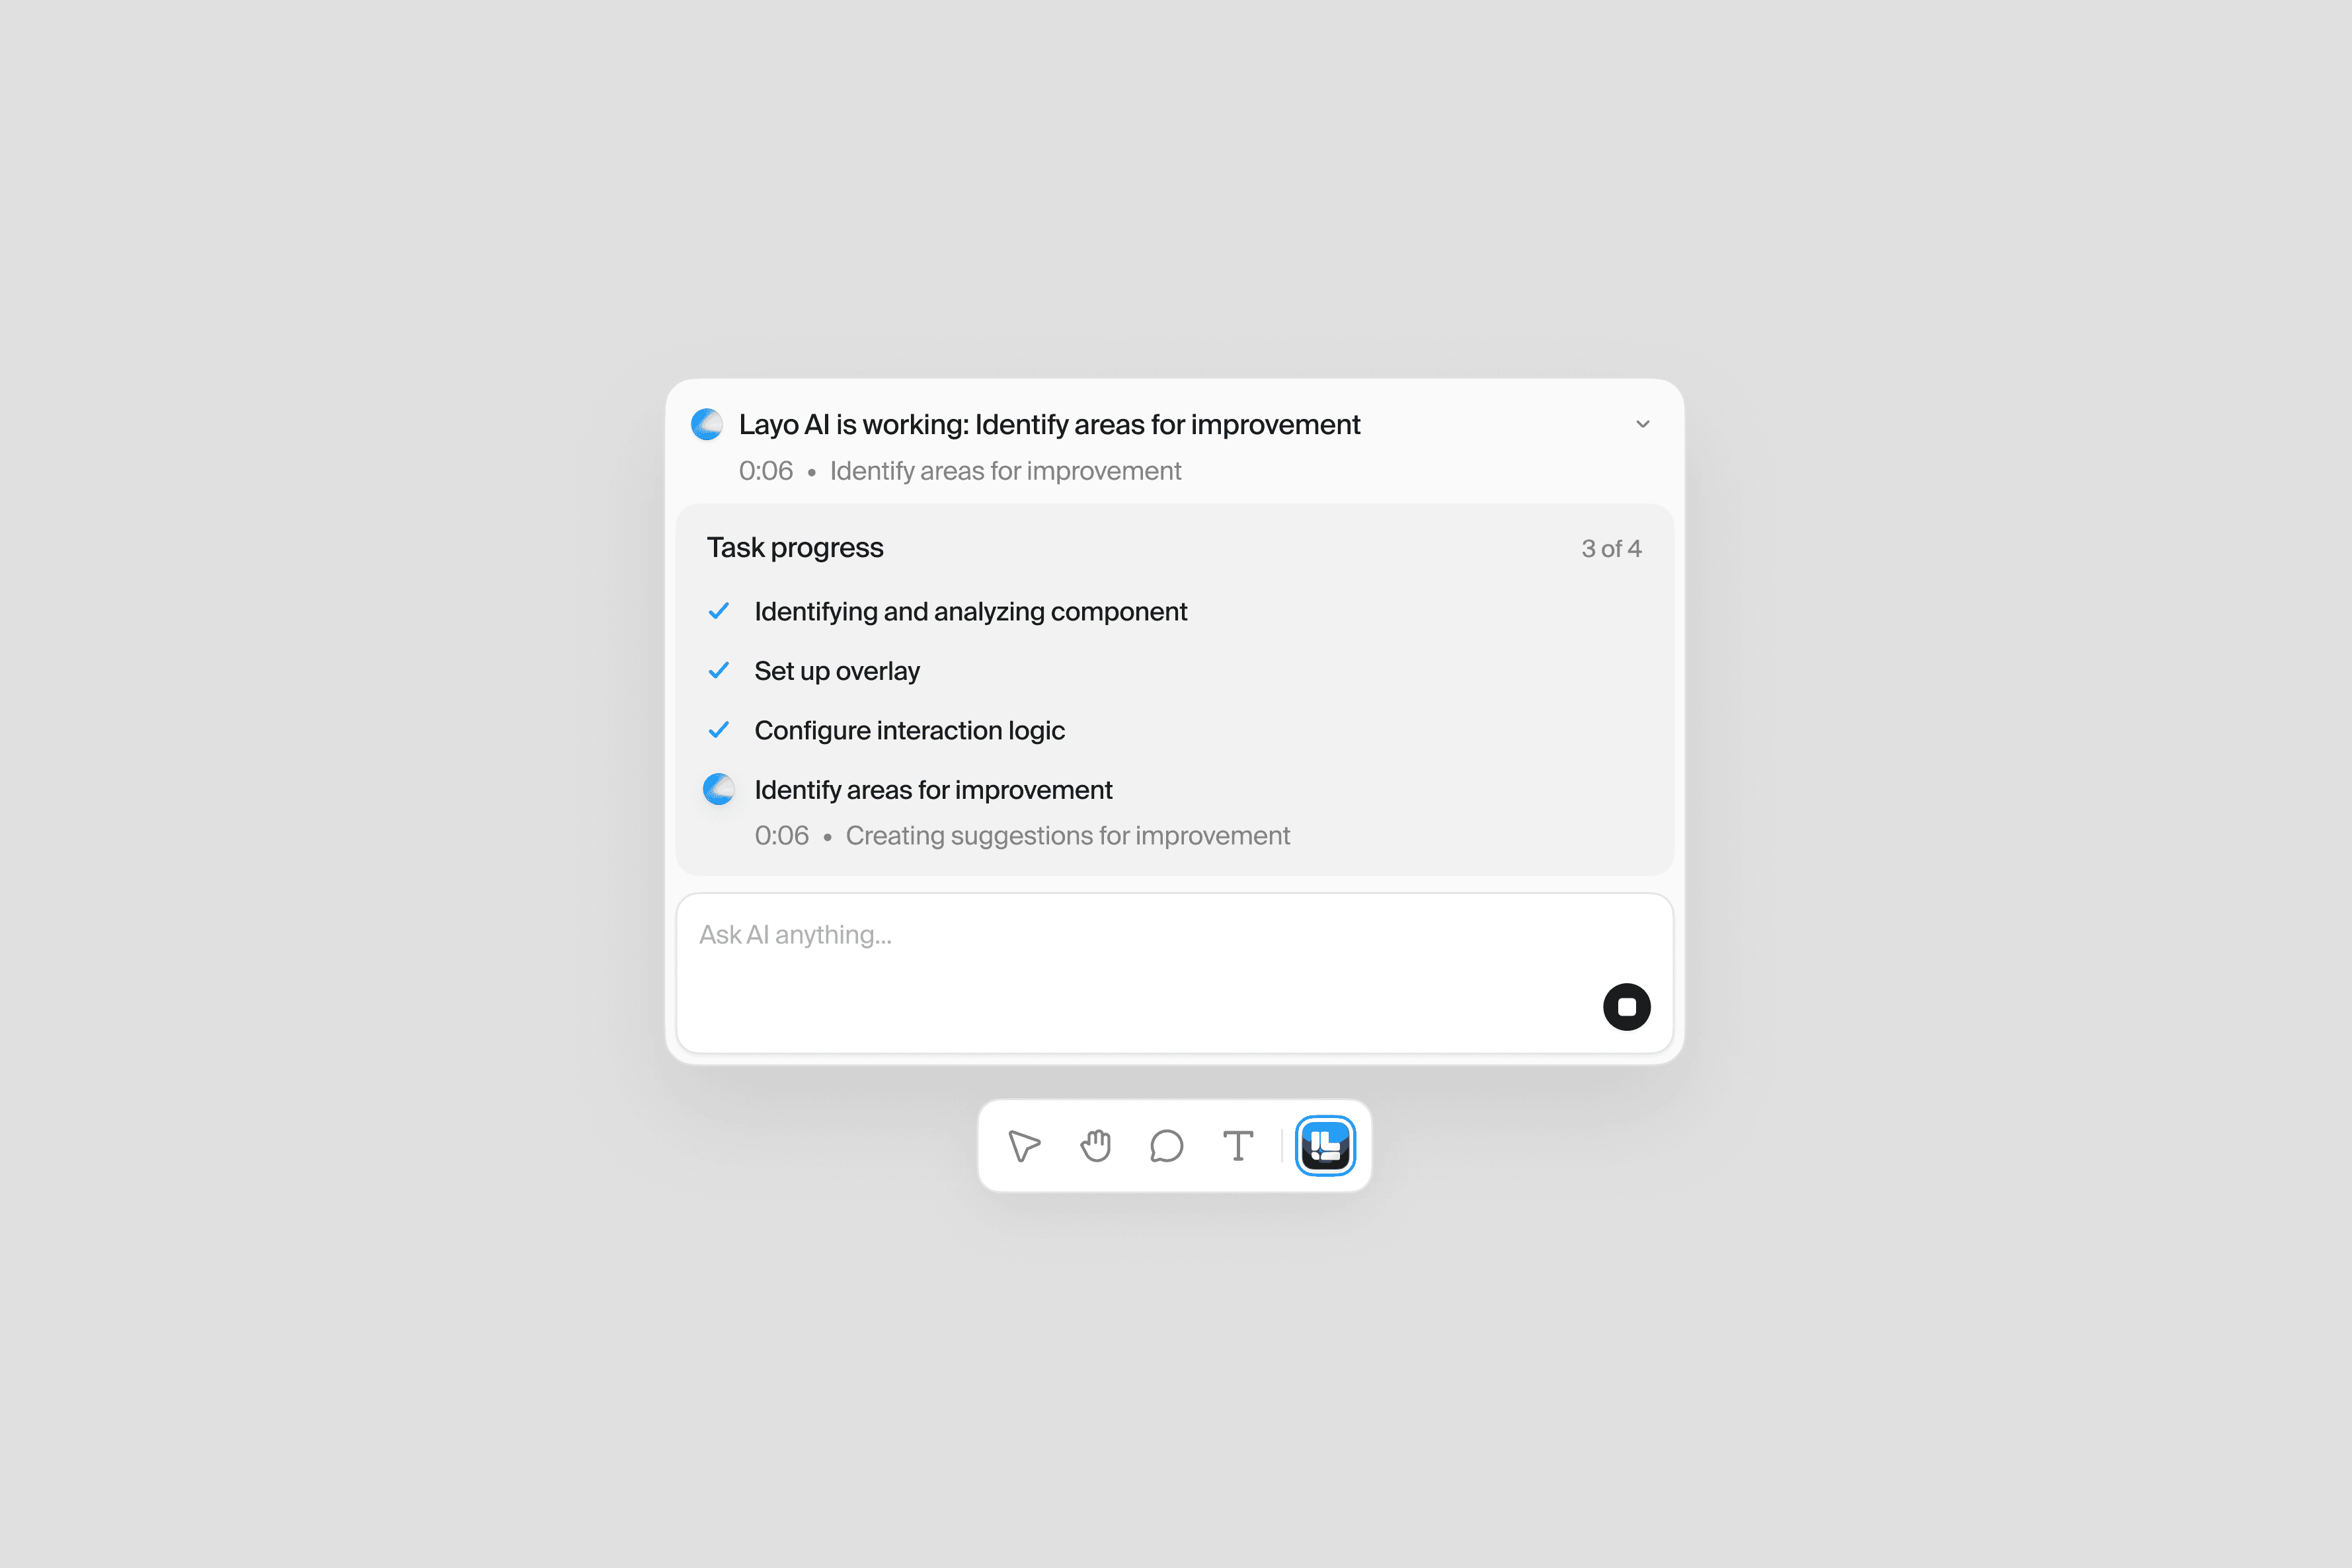Click the Identifying and analyzing component item
The width and height of the screenshot is (2352, 1568).
click(x=970, y=611)
